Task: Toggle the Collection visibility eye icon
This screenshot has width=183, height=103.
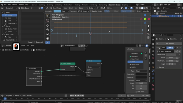Action: [178, 13]
